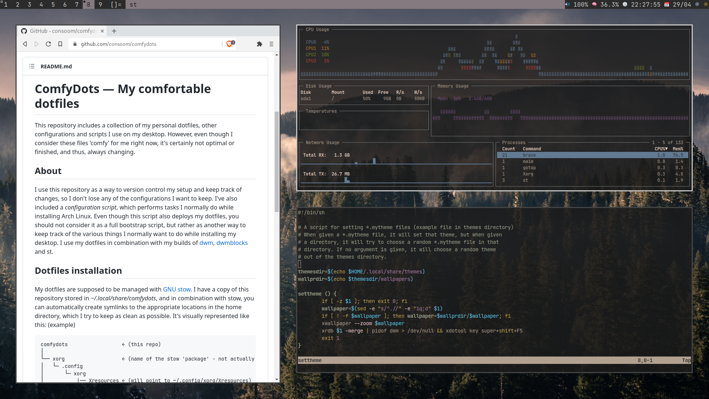709x399 pixels.
Task: Click the #!/bin/sh shebang line
Action: click(x=311, y=212)
